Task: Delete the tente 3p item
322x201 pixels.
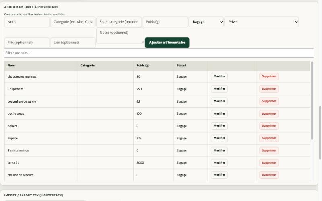Action: point(269,163)
